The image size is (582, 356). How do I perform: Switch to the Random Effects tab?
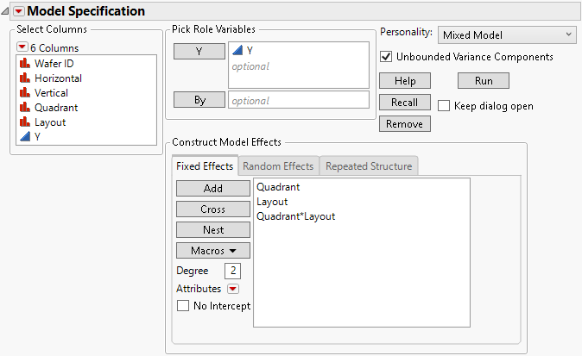tap(277, 166)
